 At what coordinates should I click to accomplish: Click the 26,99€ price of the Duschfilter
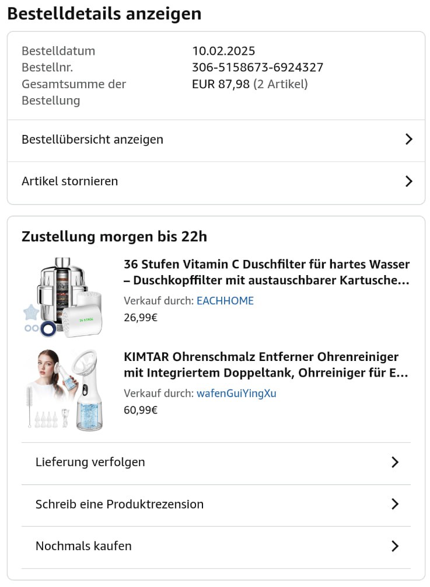pos(141,318)
